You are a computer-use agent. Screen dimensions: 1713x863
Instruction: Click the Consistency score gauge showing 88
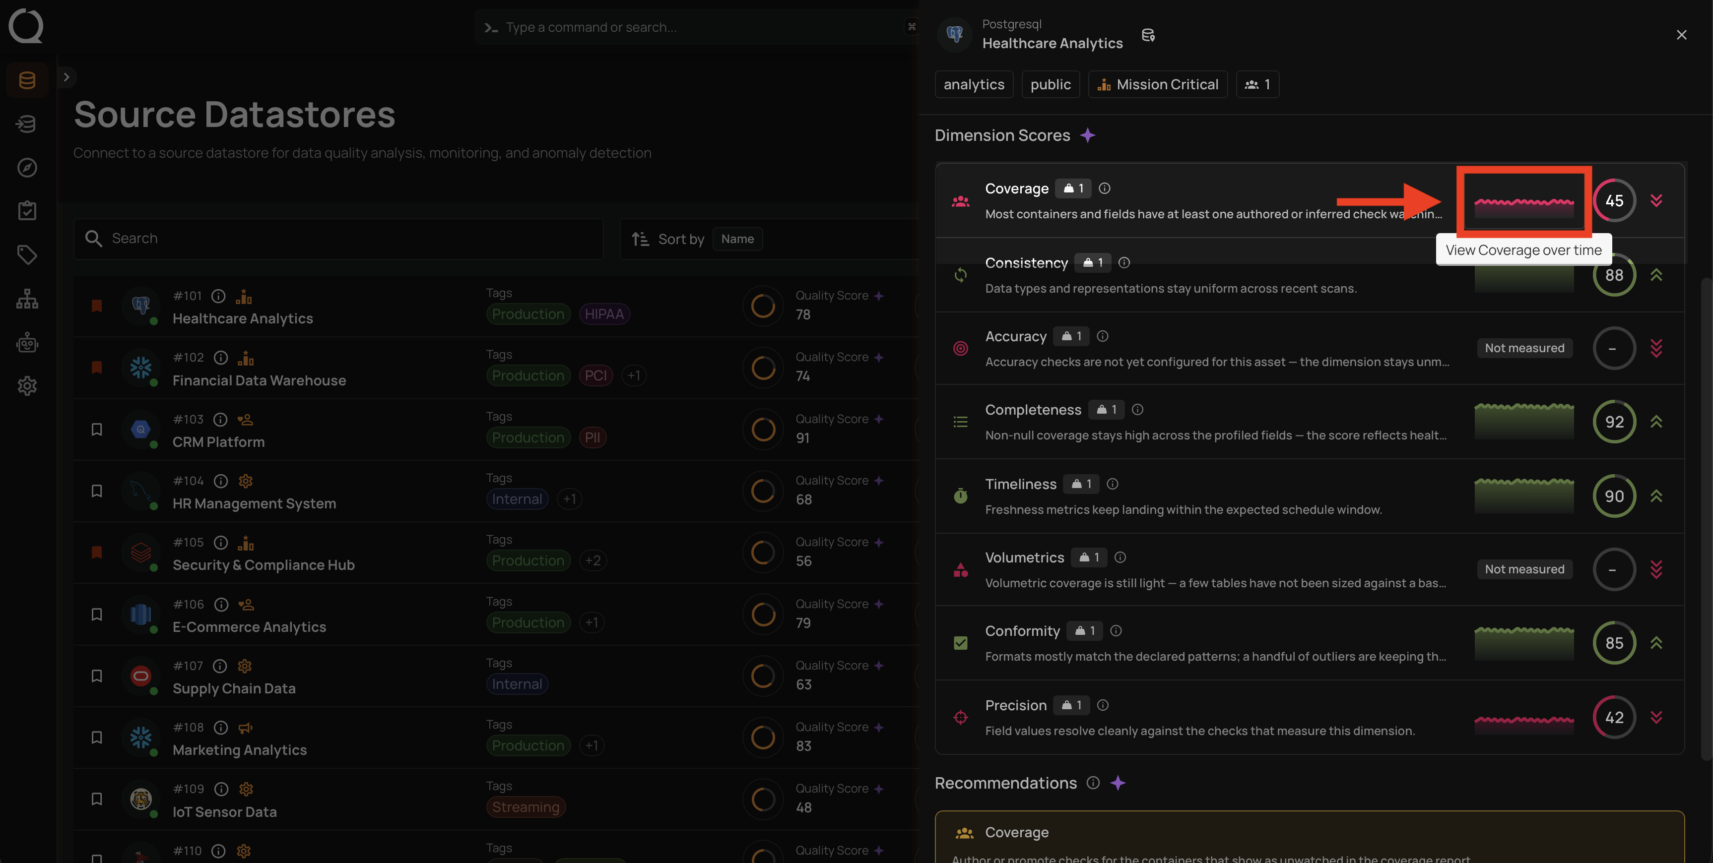pyautogui.click(x=1614, y=275)
